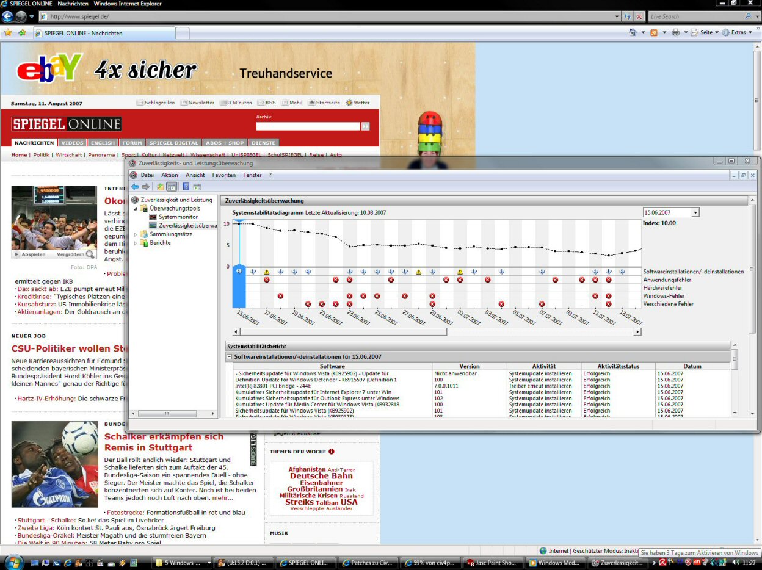Viewport: 762px width, 570px height.
Task: Click the Spiegel Archiv search field
Action: [308, 126]
